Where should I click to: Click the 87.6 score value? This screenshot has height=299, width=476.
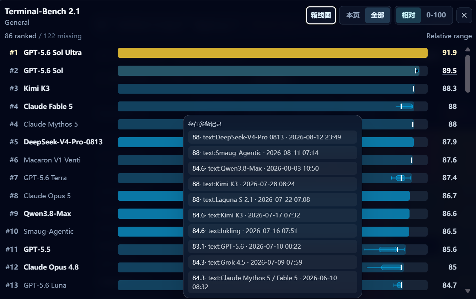coord(450,160)
